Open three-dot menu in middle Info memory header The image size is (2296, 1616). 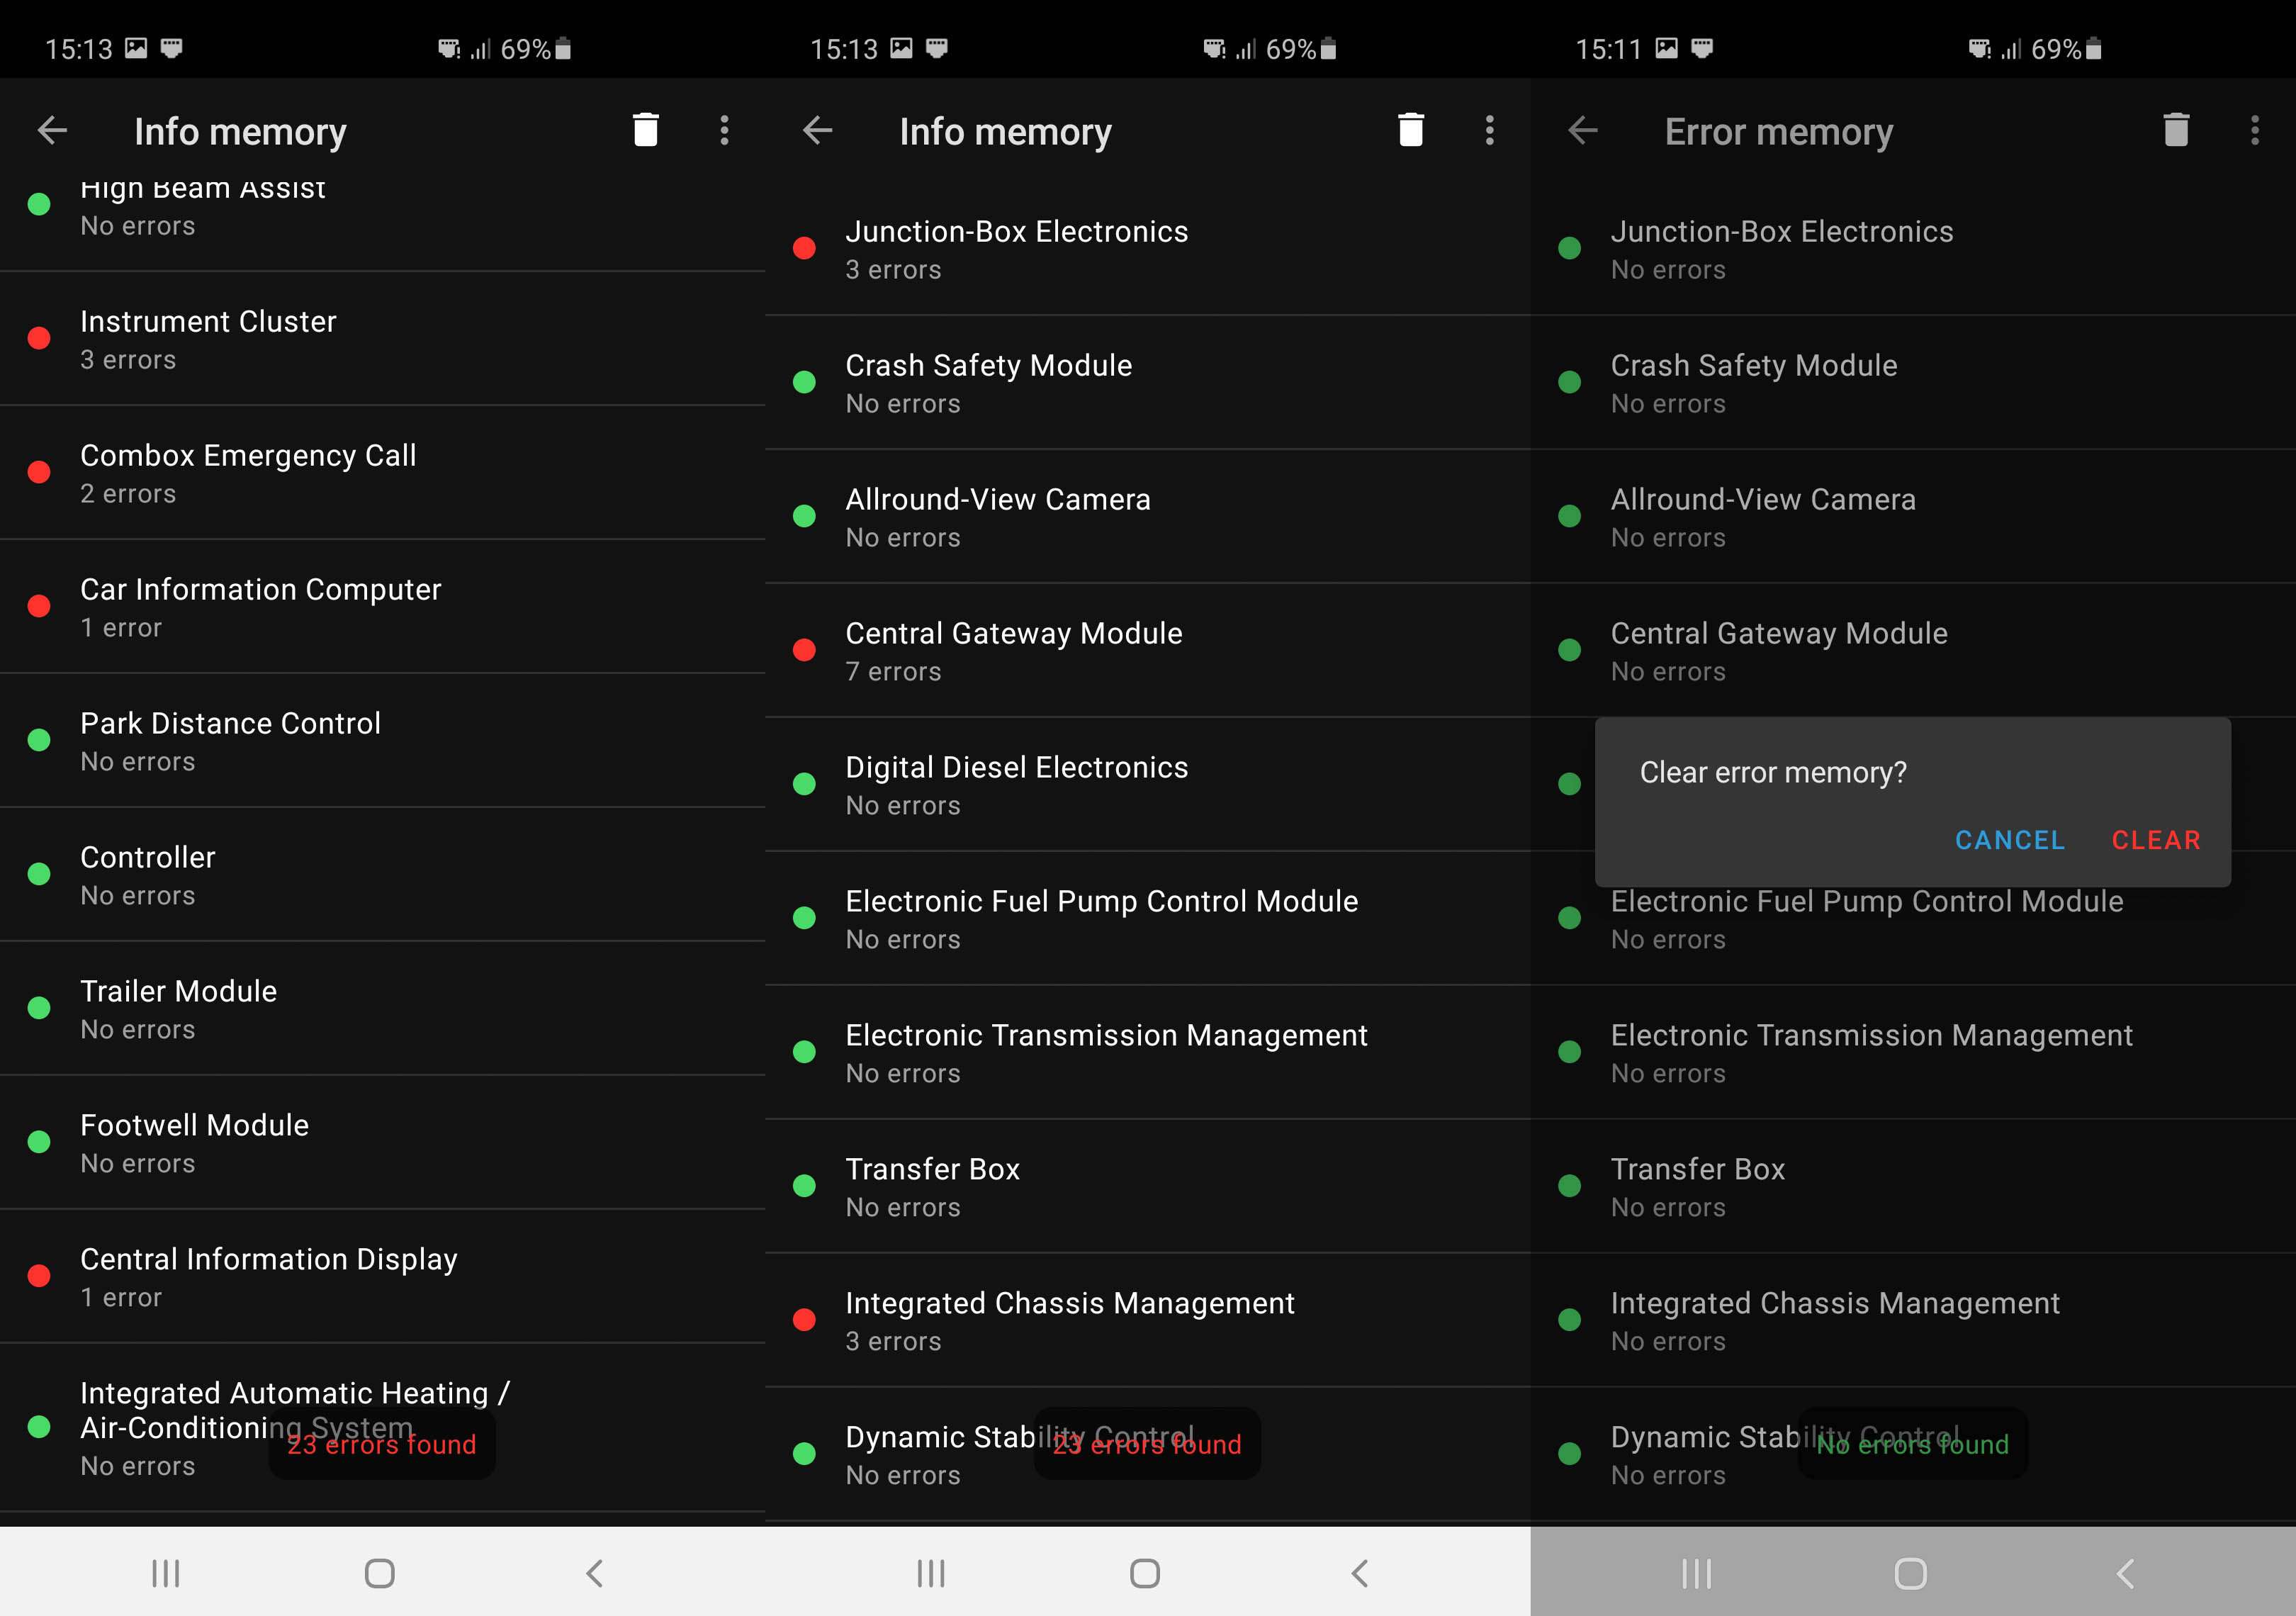tap(1489, 130)
